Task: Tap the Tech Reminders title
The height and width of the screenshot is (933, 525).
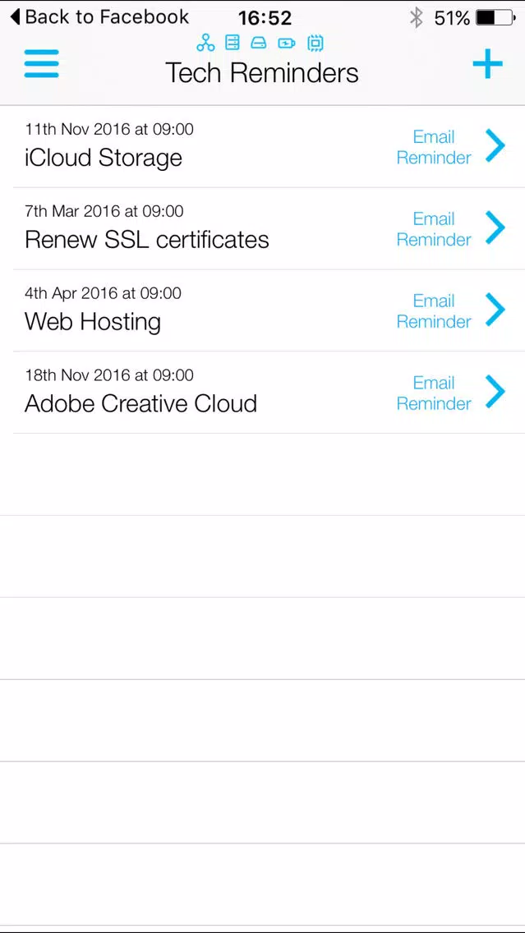Action: [262, 73]
